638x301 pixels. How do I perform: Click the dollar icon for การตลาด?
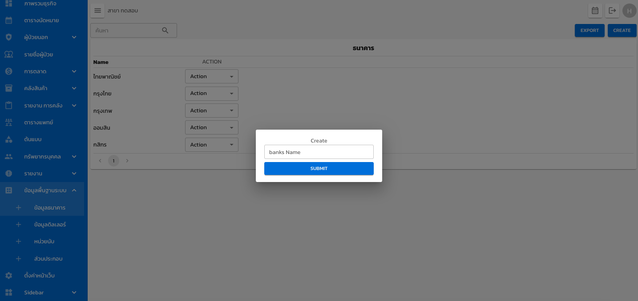click(x=8, y=71)
